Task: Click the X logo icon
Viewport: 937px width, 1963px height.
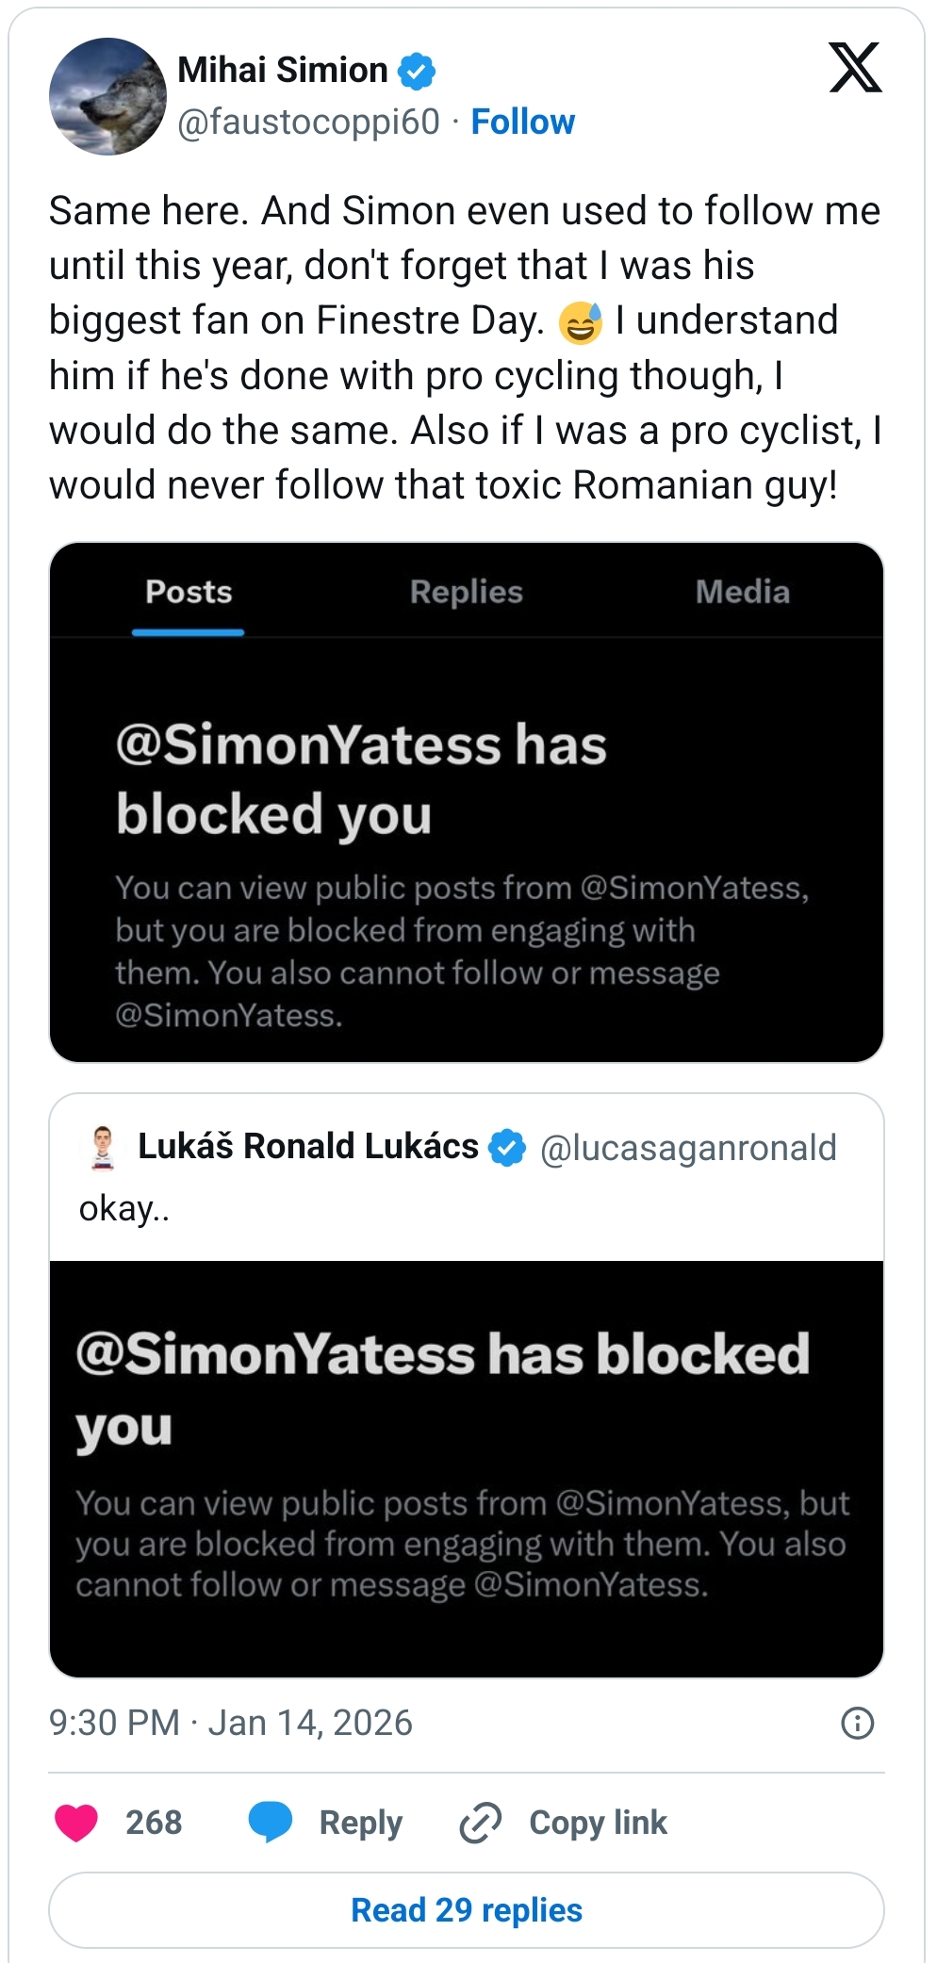Action: click(855, 68)
